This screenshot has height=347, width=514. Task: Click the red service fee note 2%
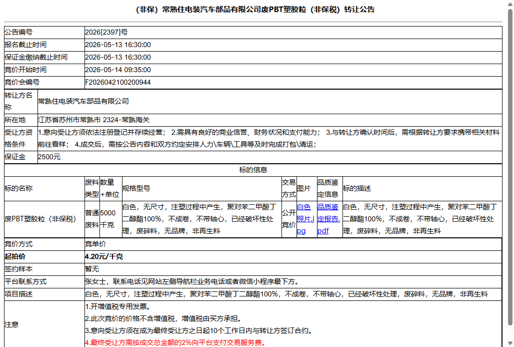(x=175, y=342)
